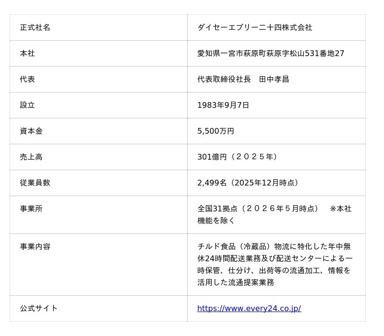The height and width of the screenshot is (336, 384).
Task: Click the 資本金 row label
Action: (x=31, y=131)
